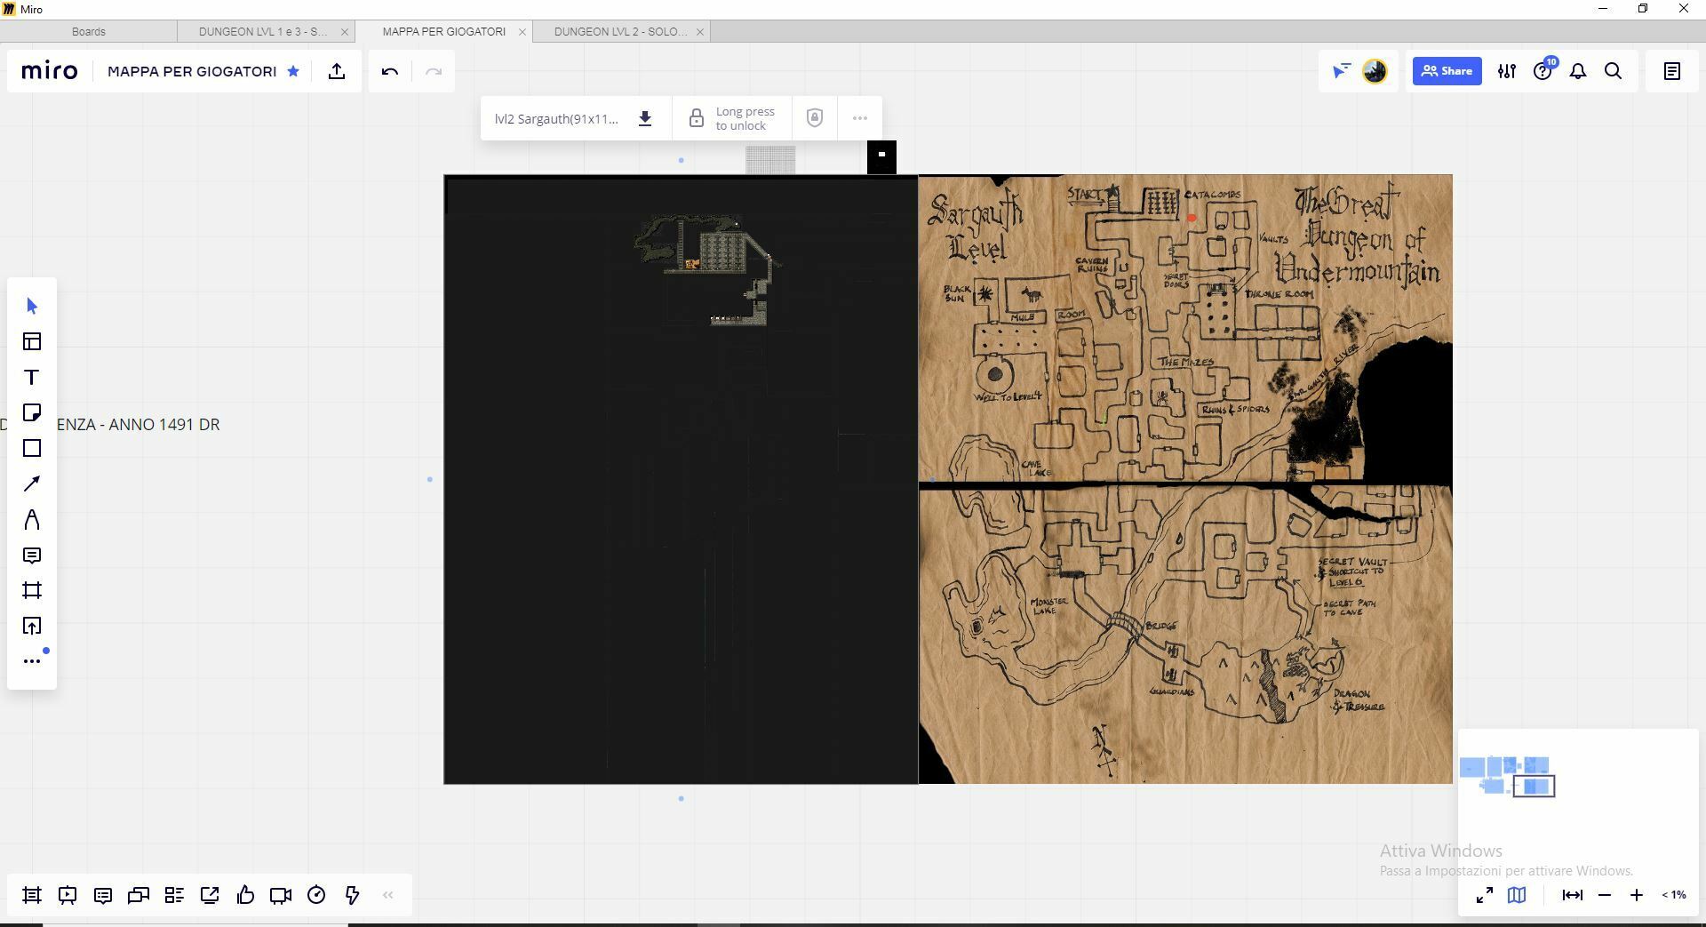Open Frames panel in bottom toolbar
The image size is (1706, 927).
click(x=32, y=895)
